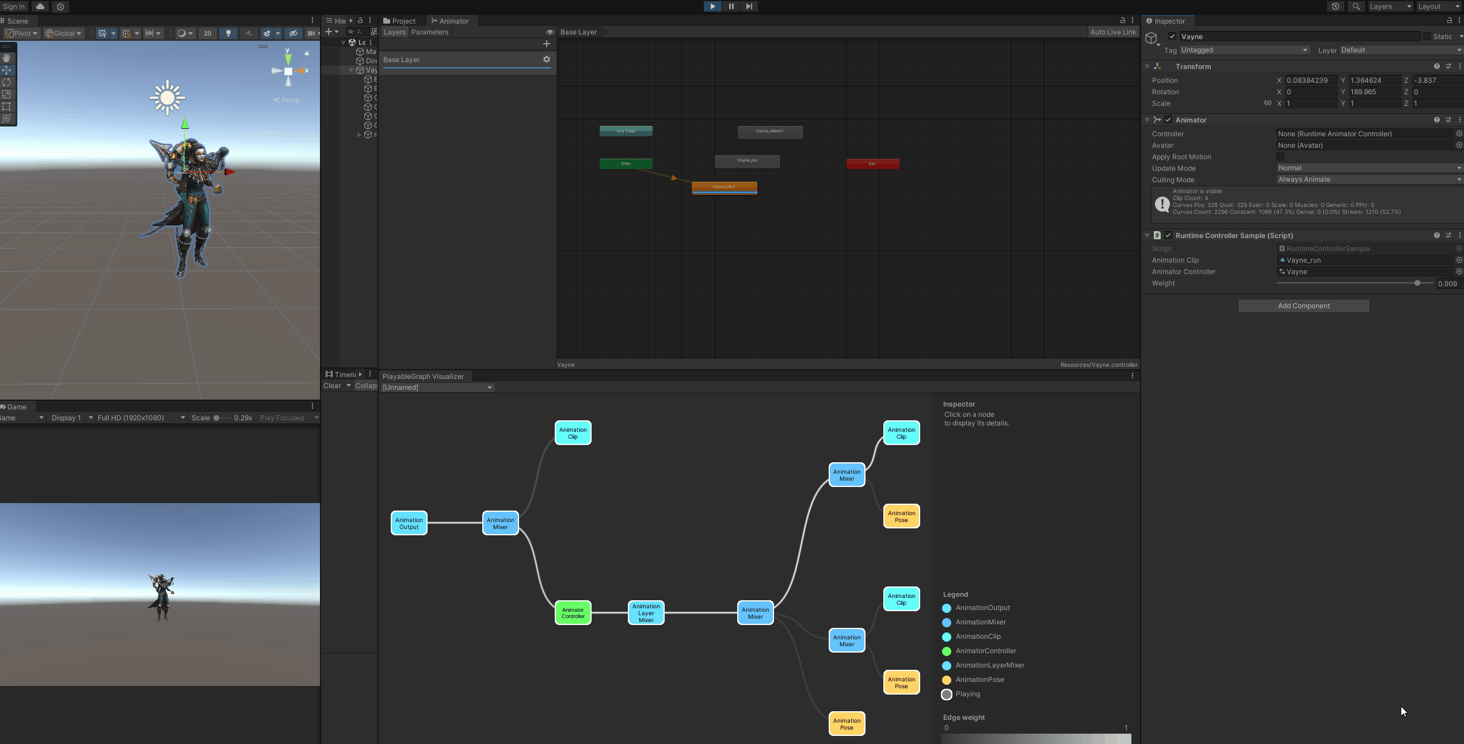Switch to the Parameters tab
1464x744 pixels.
coord(429,32)
